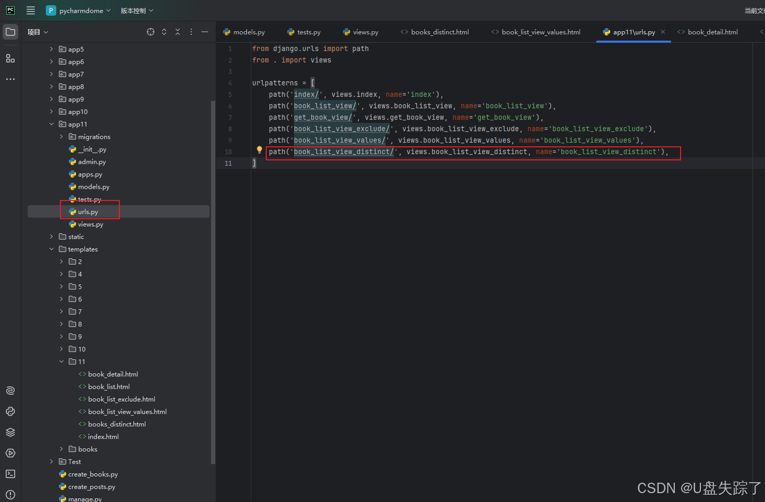This screenshot has width=765, height=502.
Task: Open the Python Console tool window
Action: 10,411
